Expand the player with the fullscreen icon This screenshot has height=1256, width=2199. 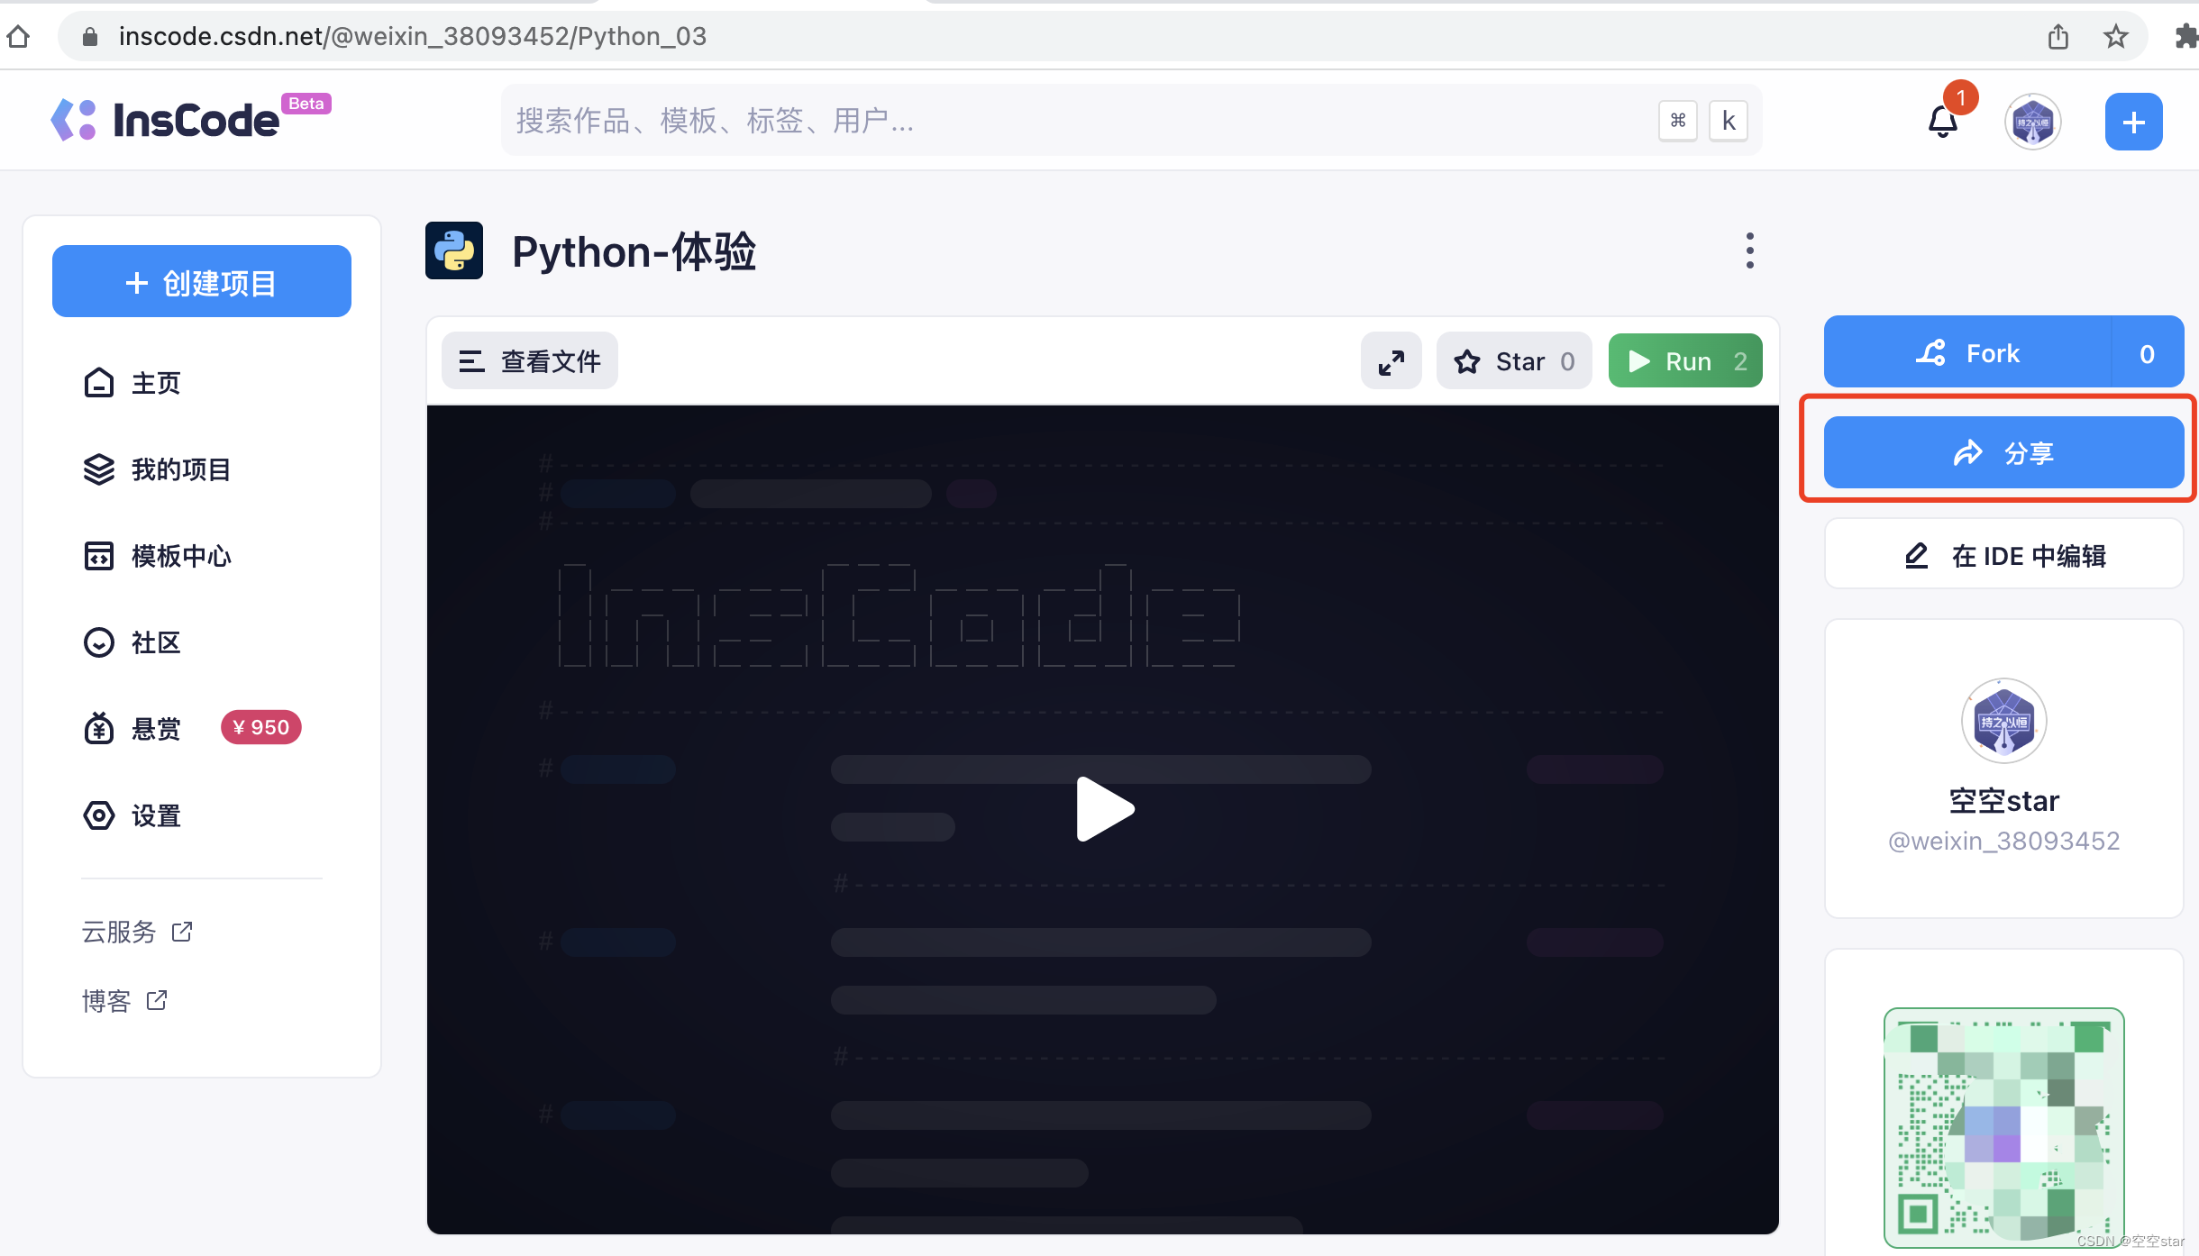click(1390, 360)
